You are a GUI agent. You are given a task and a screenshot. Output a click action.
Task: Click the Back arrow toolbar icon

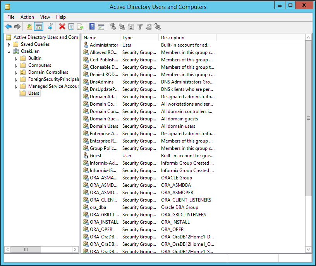[9, 27]
